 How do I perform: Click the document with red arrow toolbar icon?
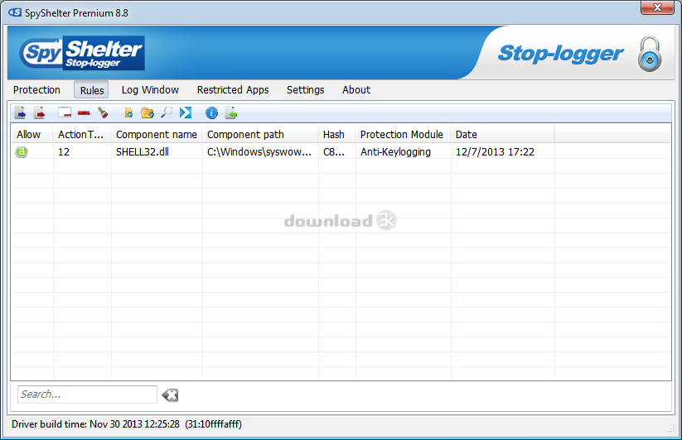click(39, 112)
